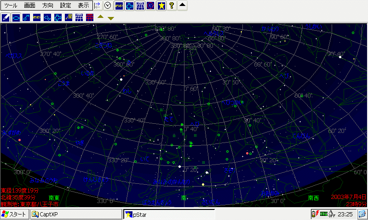Screen dimensions: 368x220
Task: Click the yellow star icon in the top toolbar
Action: click(x=161, y=5)
